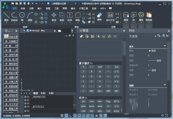Click the calculator clear eraser icon
173x119 pixels.
(81, 36)
